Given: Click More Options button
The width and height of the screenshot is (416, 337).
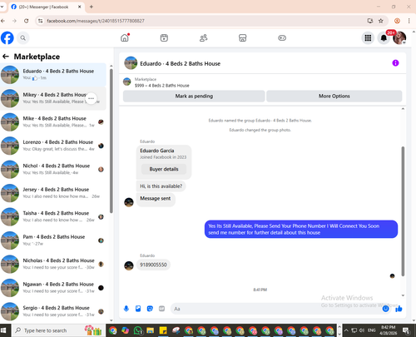Looking at the screenshot, I should click(x=334, y=96).
